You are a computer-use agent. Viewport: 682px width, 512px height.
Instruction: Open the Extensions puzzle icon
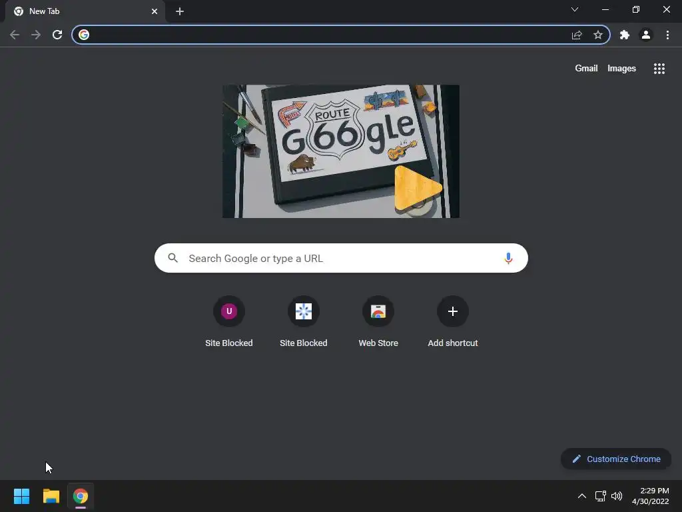[x=625, y=35]
